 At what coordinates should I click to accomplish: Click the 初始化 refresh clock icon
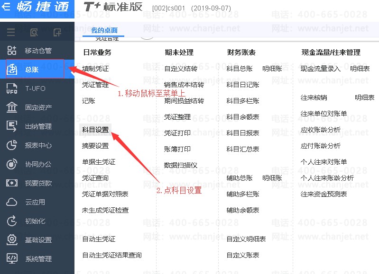(11, 221)
